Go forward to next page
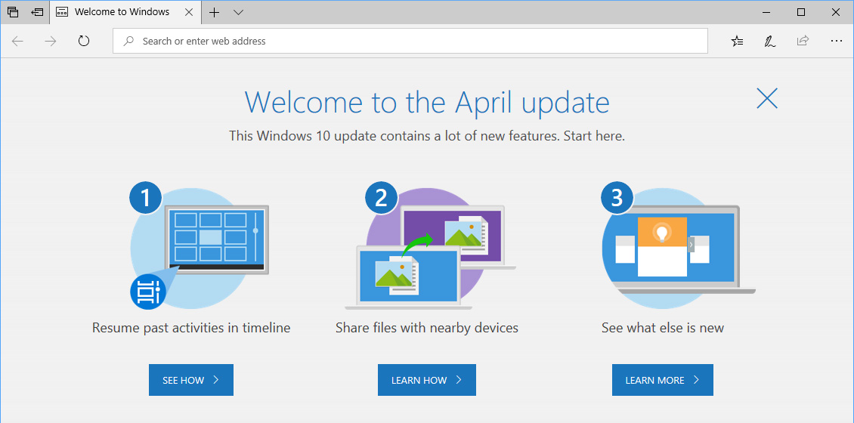The width and height of the screenshot is (854, 423). (x=51, y=41)
